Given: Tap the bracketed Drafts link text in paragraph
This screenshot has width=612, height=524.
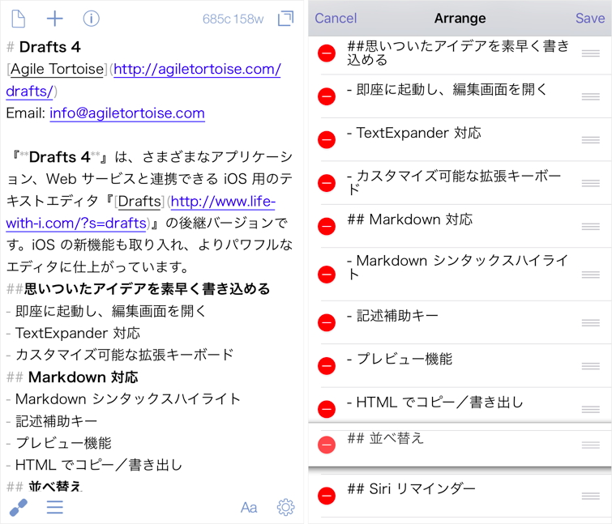Looking at the screenshot, I should (139, 201).
